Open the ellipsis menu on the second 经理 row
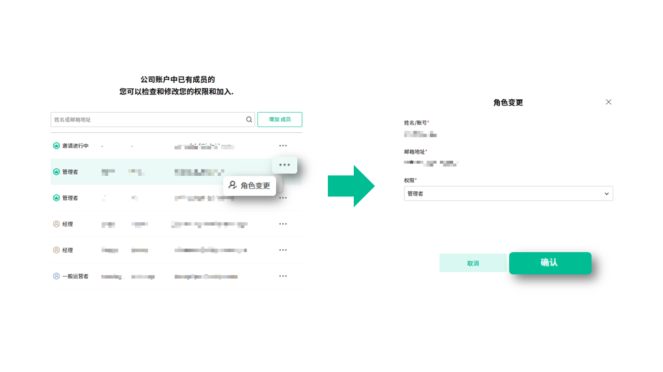Image resolution: width=663 pixels, height=372 pixels. 283,250
